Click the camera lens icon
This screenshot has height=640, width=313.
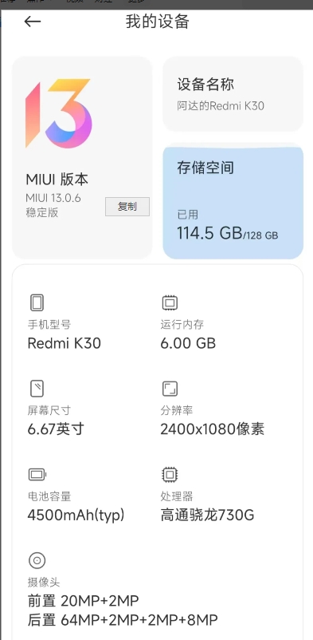coord(37,561)
